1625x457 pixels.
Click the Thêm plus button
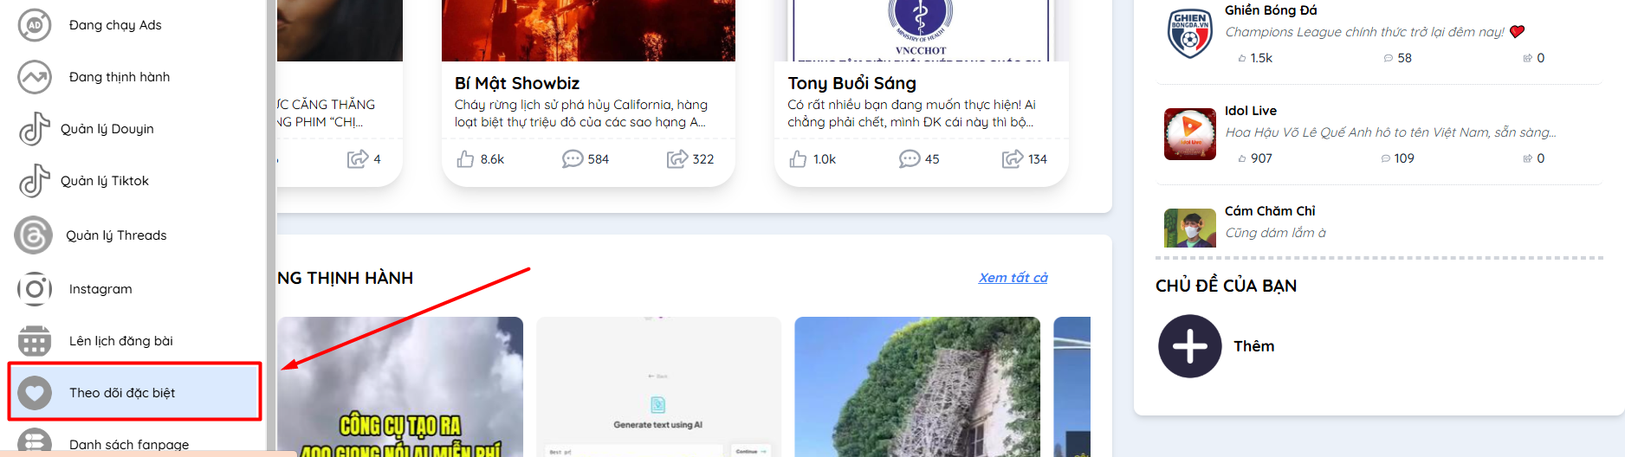[x=1190, y=346]
